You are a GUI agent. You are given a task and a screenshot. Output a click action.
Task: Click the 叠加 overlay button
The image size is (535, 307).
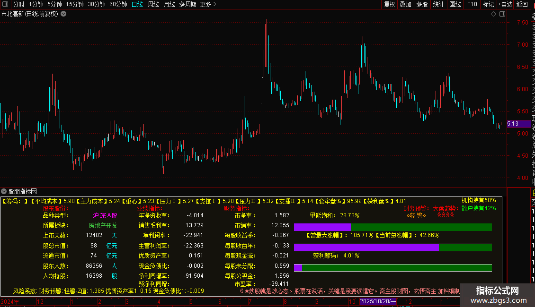tap(406, 4)
